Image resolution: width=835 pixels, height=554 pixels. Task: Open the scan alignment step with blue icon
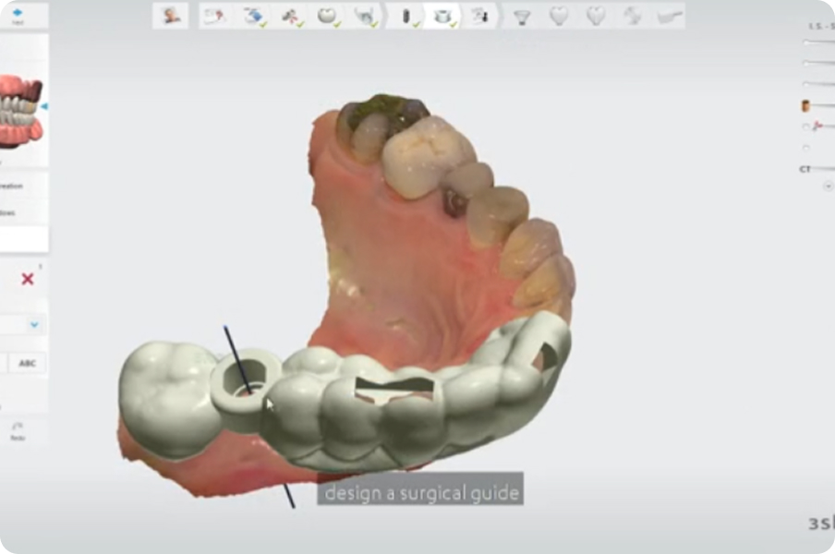255,16
